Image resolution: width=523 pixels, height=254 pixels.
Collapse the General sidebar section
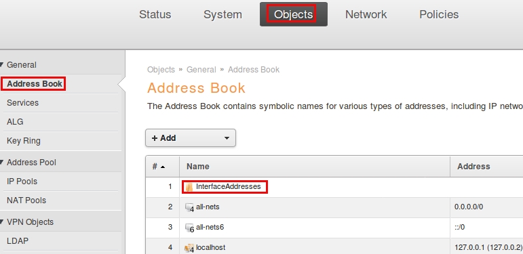click(x=1, y=64)
